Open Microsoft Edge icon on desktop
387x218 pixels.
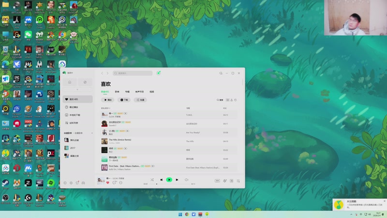[x=5, y=65]
